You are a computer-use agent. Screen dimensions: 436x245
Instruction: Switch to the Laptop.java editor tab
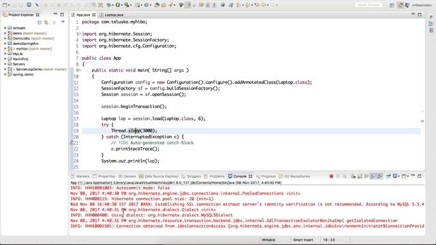click(112, 15)
